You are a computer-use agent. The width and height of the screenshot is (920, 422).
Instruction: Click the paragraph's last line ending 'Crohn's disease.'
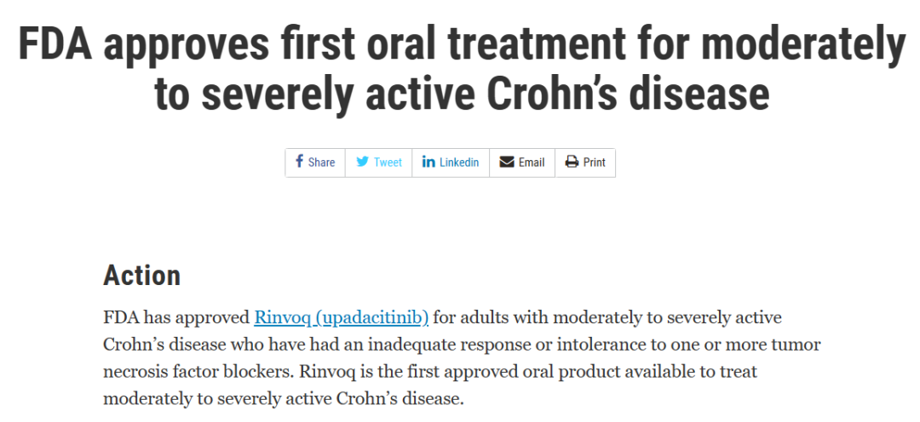point(284,398)
